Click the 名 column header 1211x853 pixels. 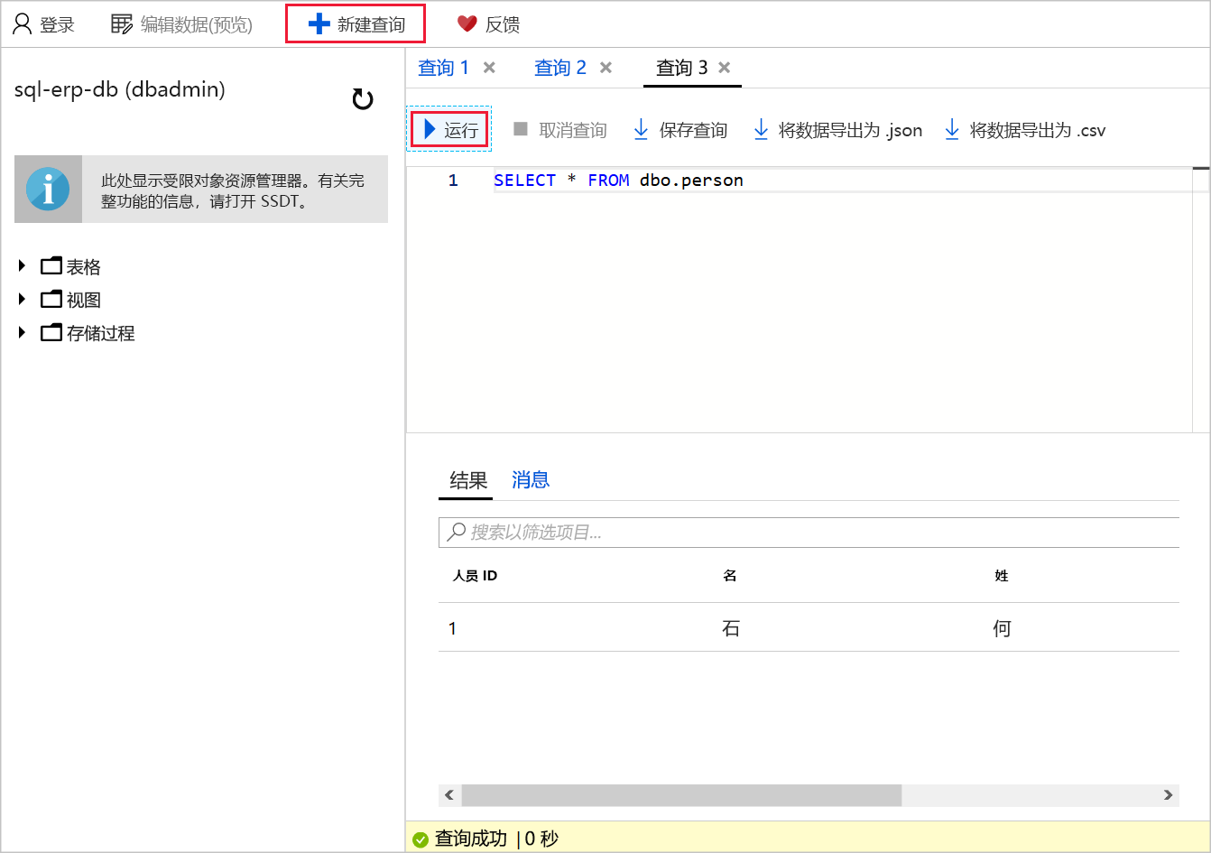click(x=730, y=576)
